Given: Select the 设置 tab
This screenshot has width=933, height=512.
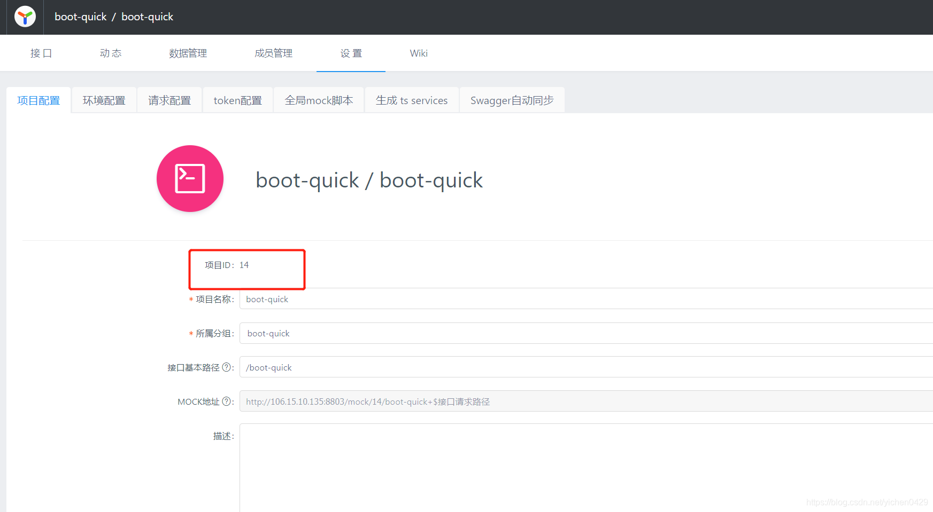Looking at the screenshot, I should click(x=351, y=53).
